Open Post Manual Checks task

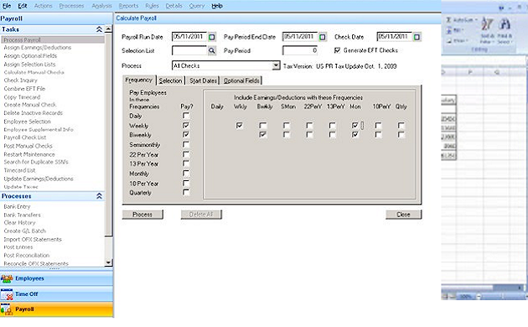pos(28,146)
